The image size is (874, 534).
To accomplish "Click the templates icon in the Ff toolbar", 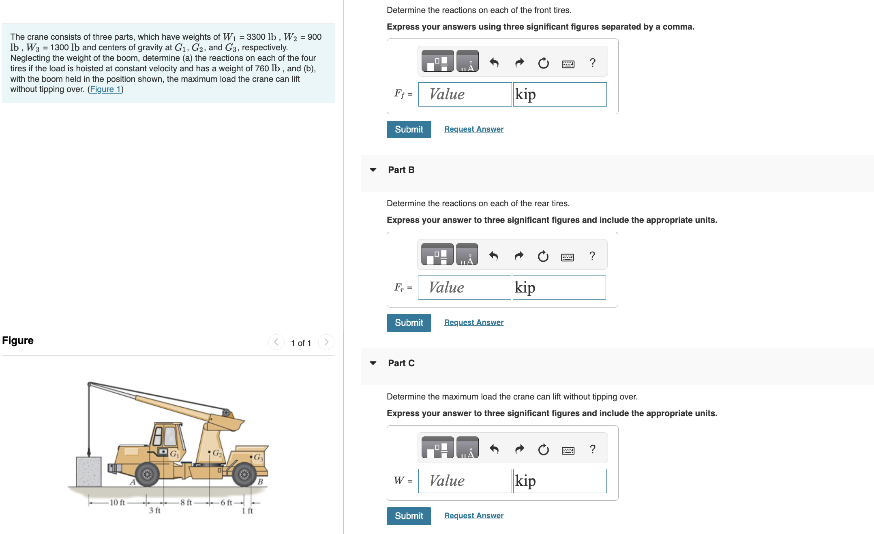I will point(437,62).
